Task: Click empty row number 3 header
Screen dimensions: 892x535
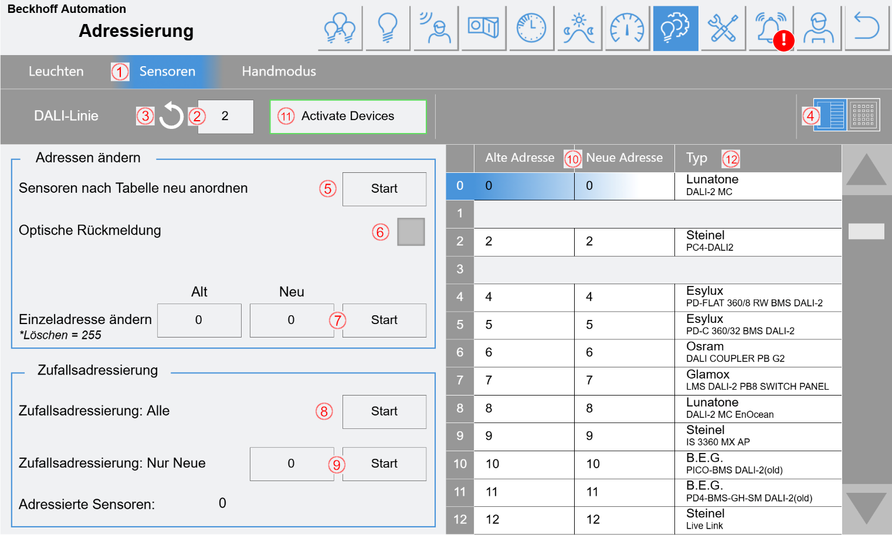Action: [460, 270]
